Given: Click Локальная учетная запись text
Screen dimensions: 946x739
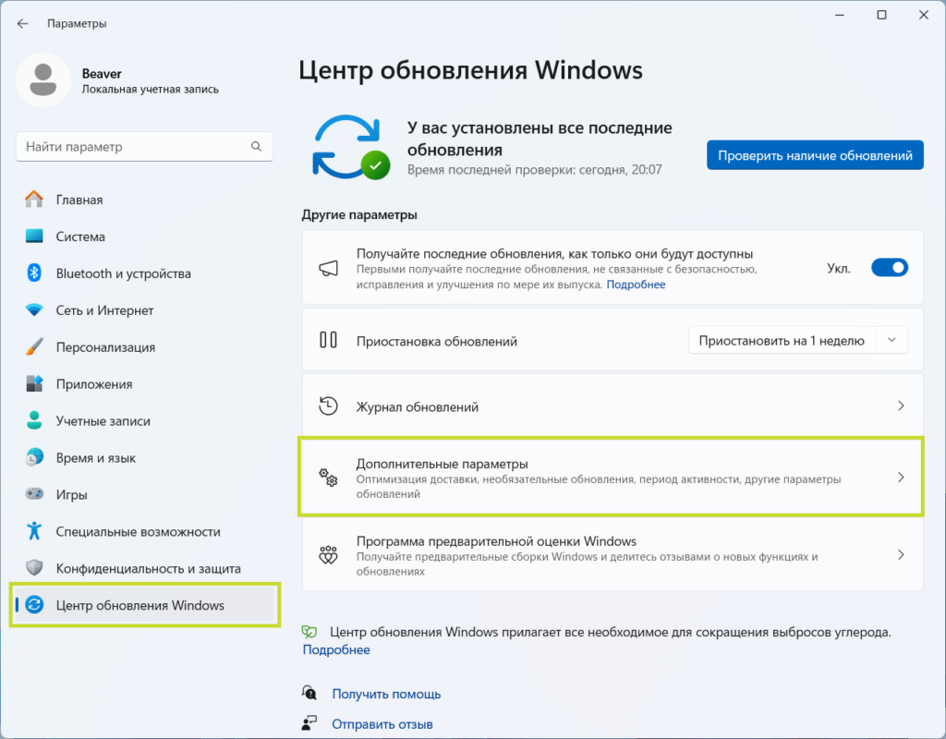Looking at the screenshot, I should click(151, 90).
